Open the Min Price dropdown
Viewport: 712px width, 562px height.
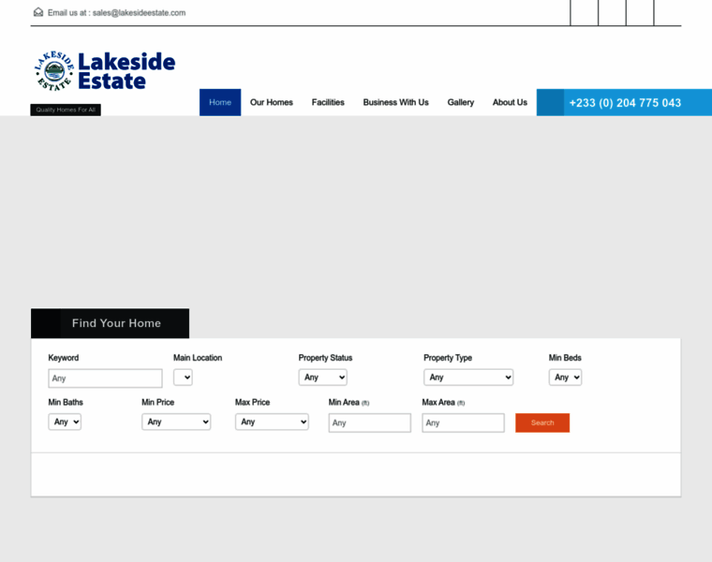pos(176,421)
